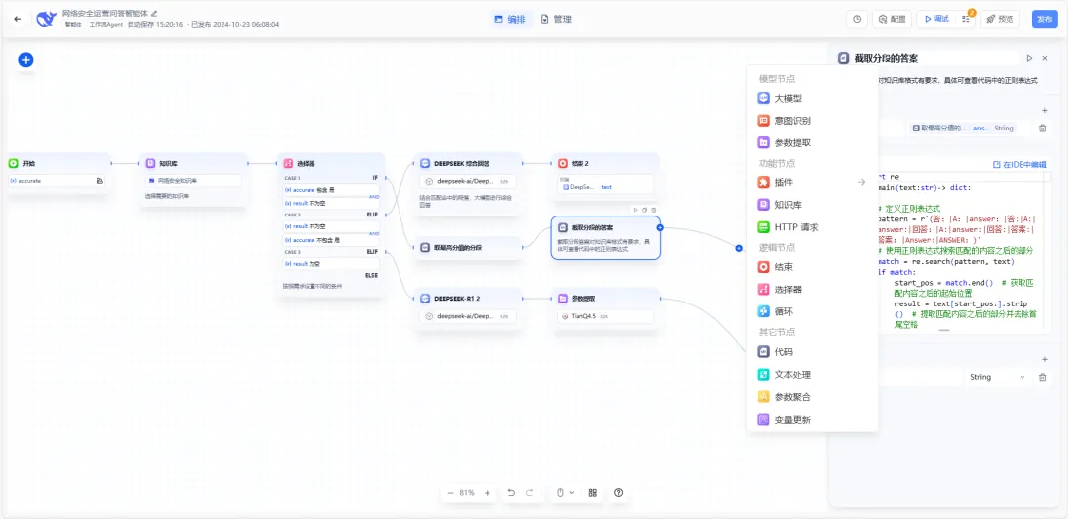Click the pencil icon to rename the agent
This screenshot has width=1068, height=519.
coord(154,13)
